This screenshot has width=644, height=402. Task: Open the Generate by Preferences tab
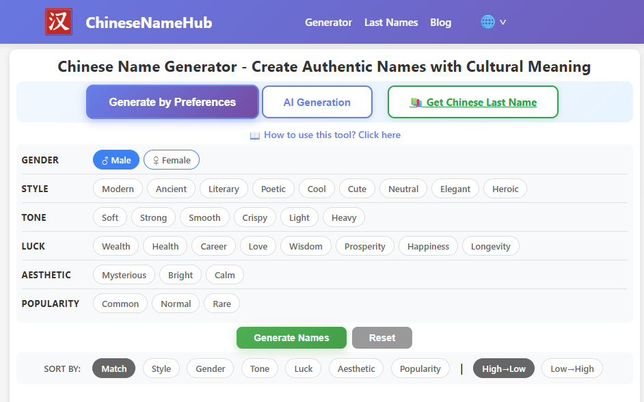pyautogui.click(x=172, y=101)
